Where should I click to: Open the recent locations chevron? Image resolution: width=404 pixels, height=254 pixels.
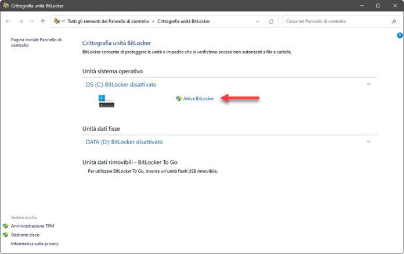tap(32, 22)
